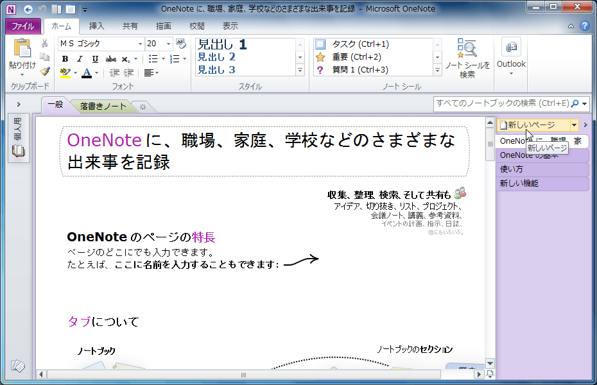Screen dimensions: 597x385
Task: Open the 落書きノート section tab
Action: (x=103, y=106)
